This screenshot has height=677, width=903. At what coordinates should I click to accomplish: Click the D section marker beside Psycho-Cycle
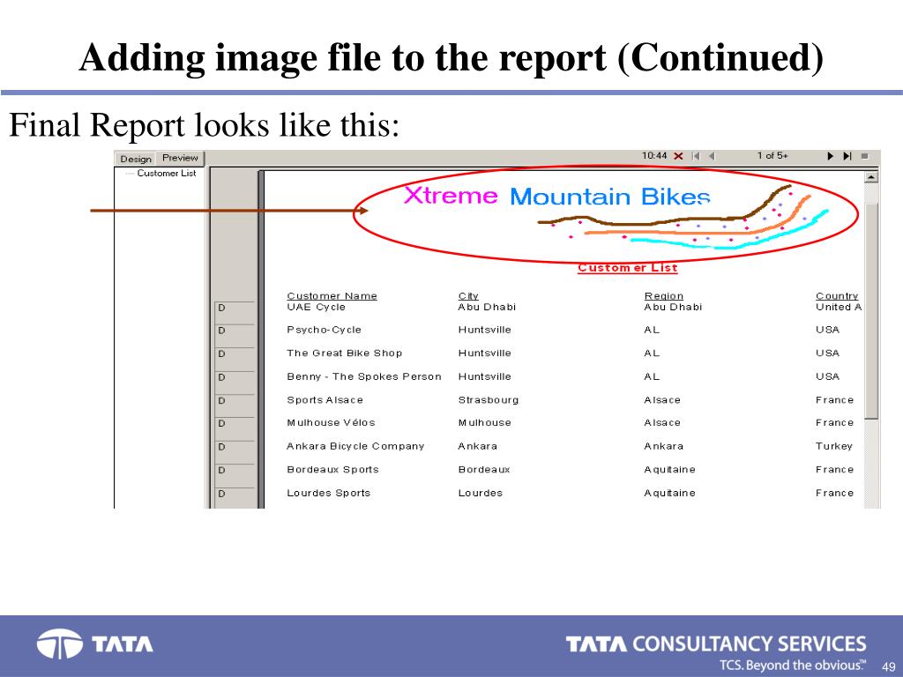[221, 331]
